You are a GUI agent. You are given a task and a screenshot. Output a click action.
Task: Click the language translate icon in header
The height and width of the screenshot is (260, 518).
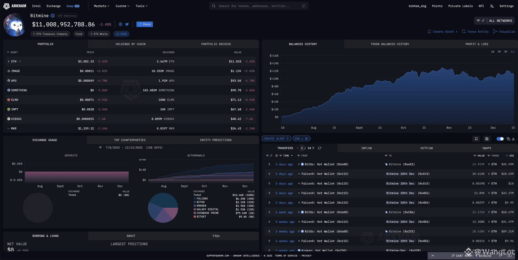click(492, 6)
